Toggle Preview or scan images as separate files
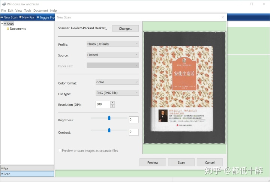 pyautogui.click(x=60, y=150)
